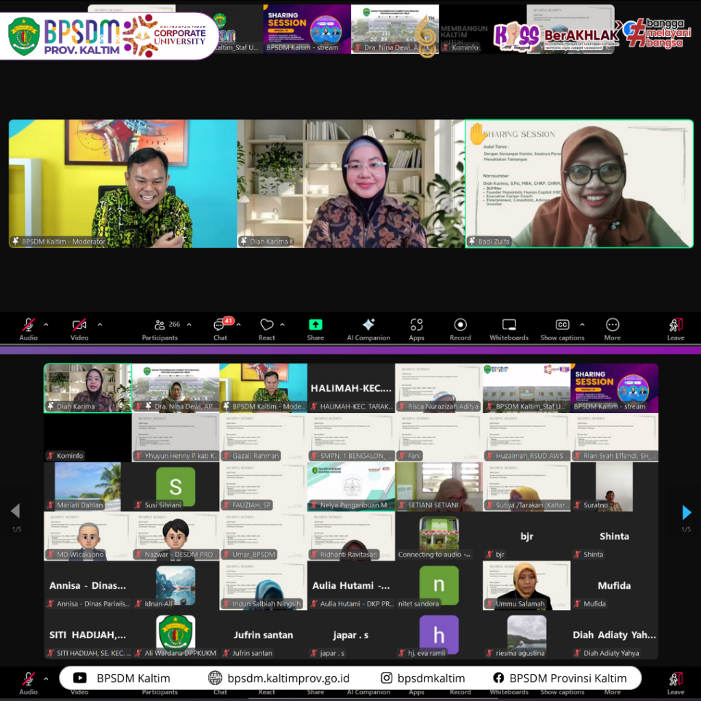Select the Ummu Salamah video tile
The width and height of the screenshot is (701, 701).
click(x=526, y=585)
